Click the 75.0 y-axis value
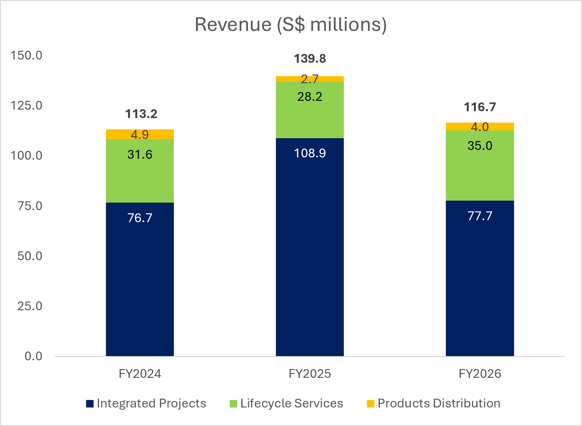 tap(30, 206)
